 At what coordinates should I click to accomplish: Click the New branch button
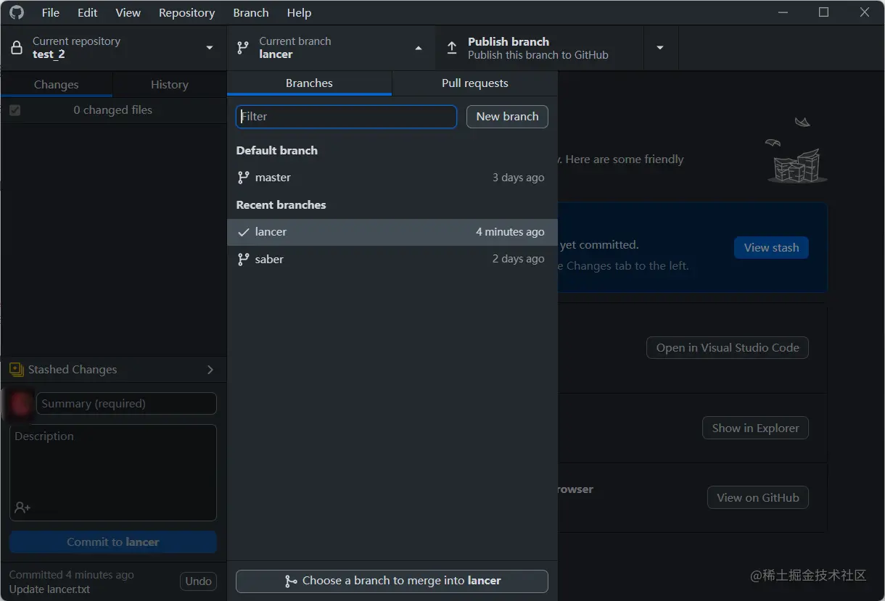(x=507, y=116)
